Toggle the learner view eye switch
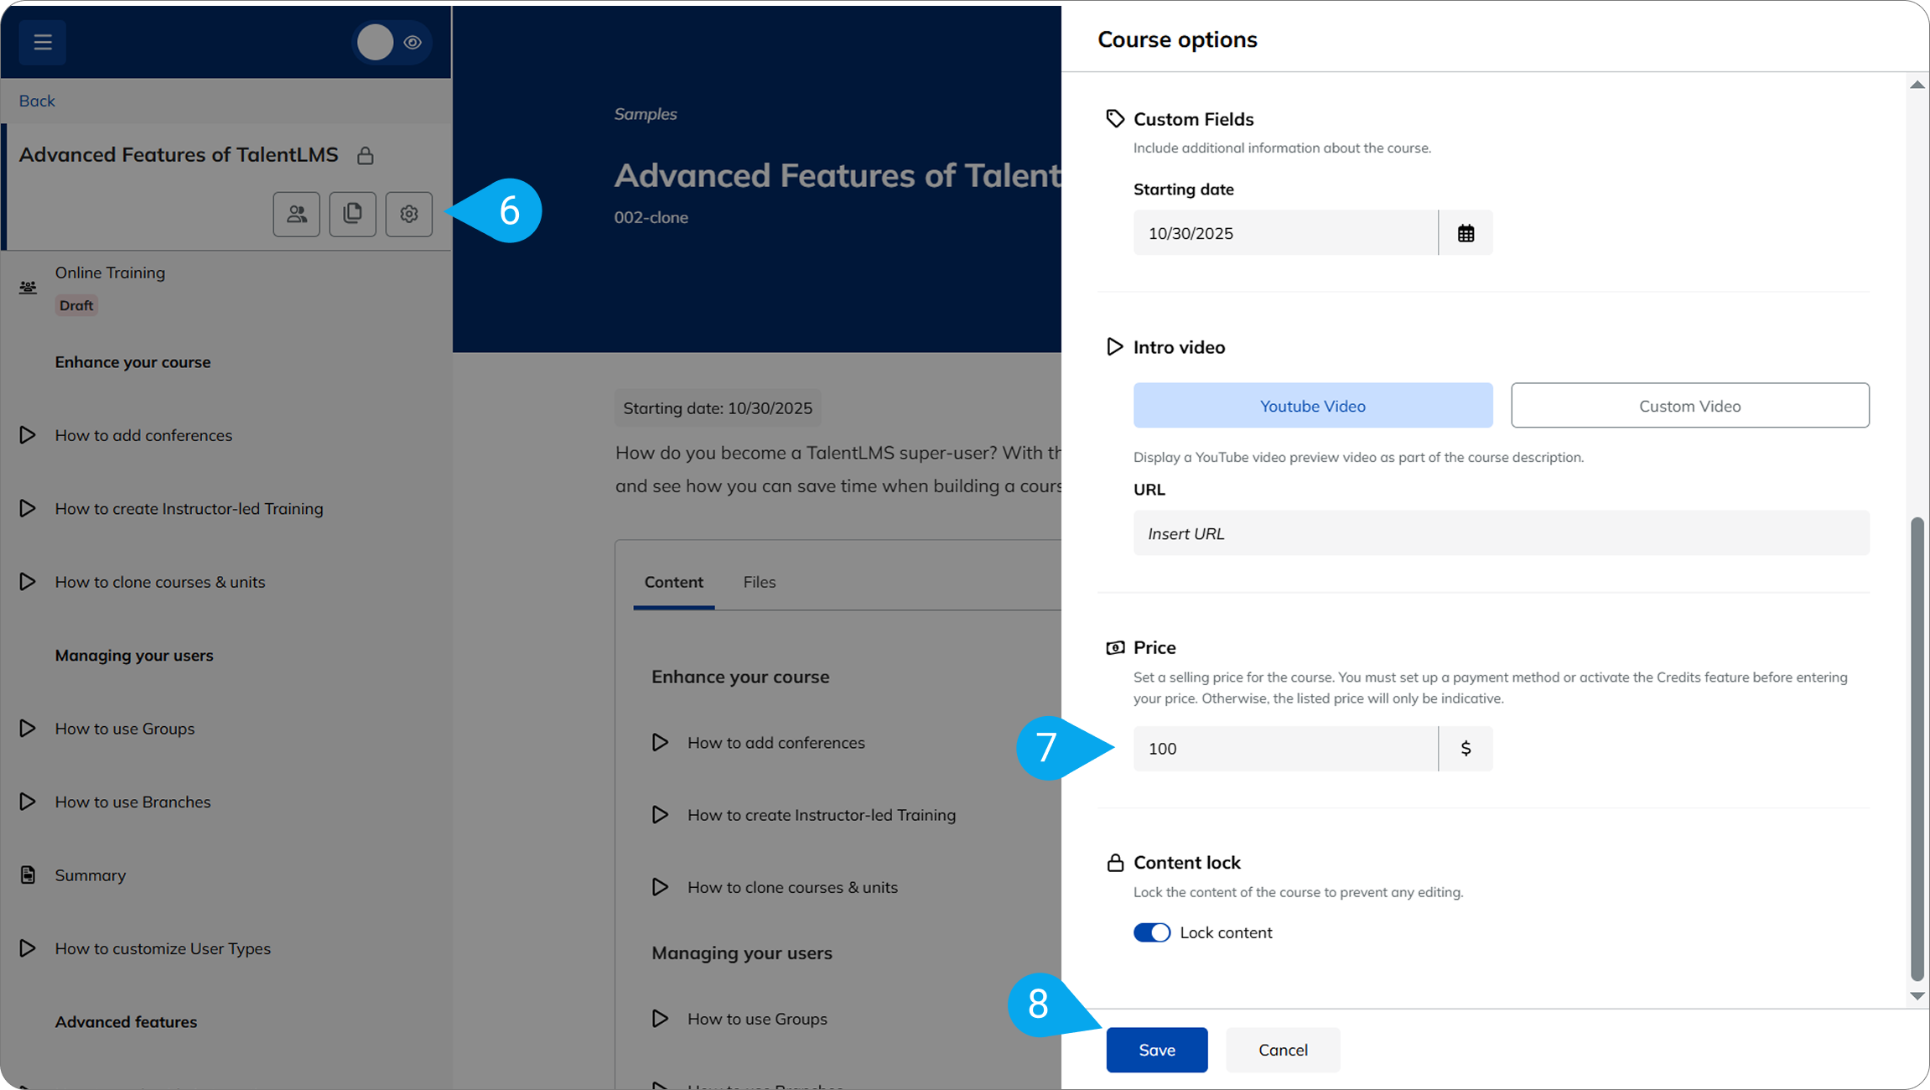Screen dimensions: 1930x1090 click(392, 42)
